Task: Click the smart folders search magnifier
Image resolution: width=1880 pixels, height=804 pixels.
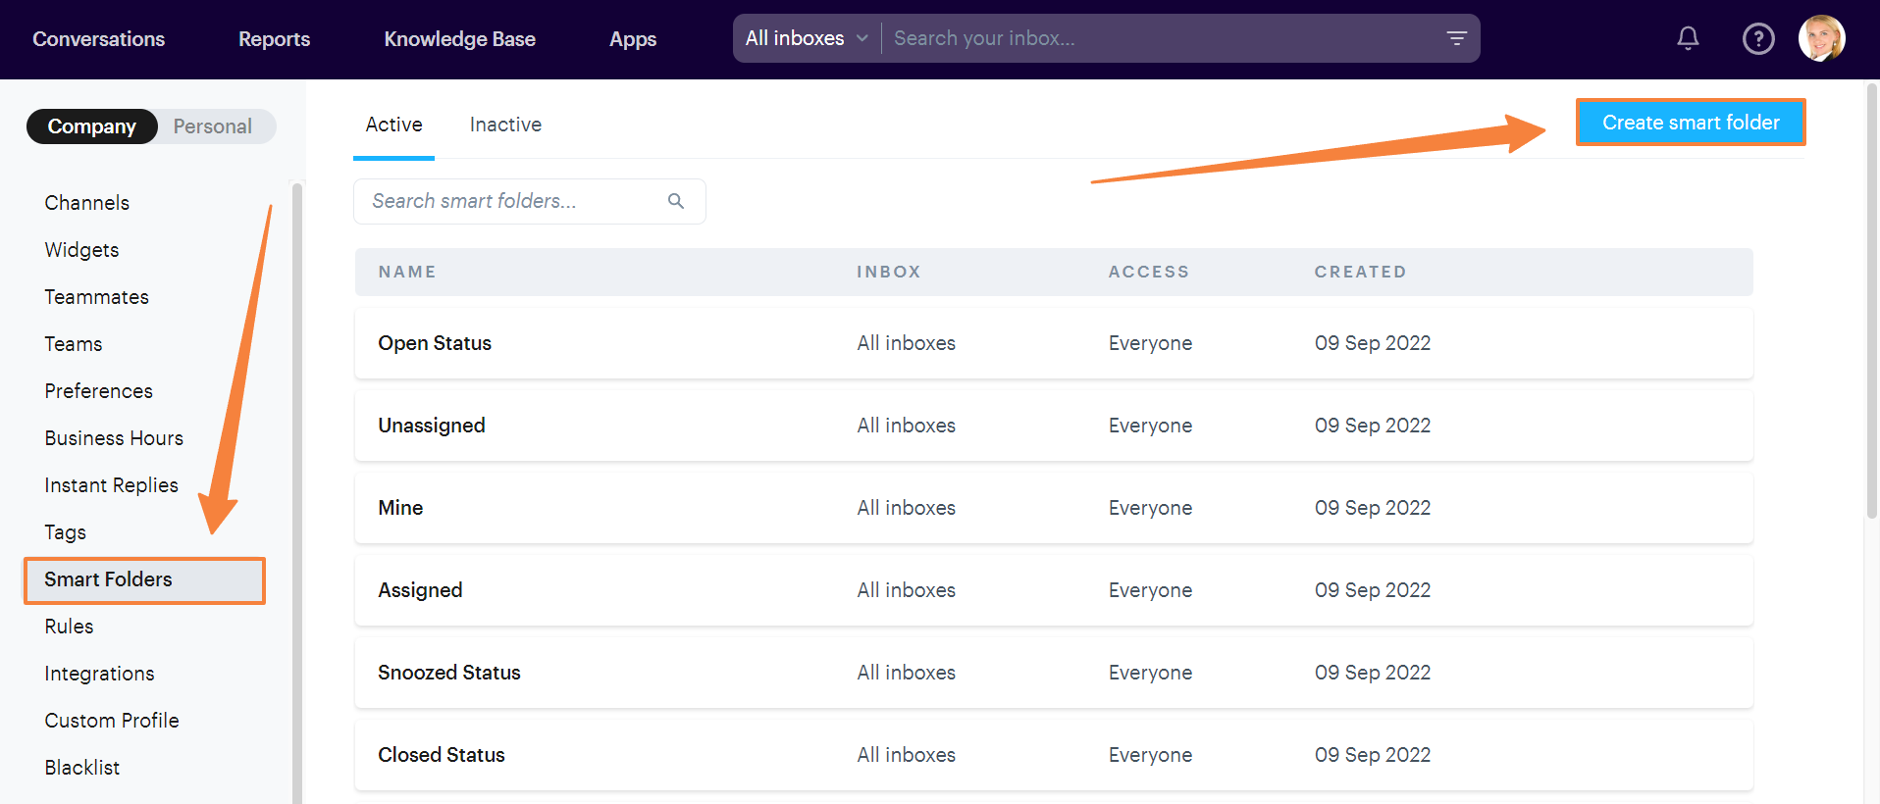Action: point(676,201)
